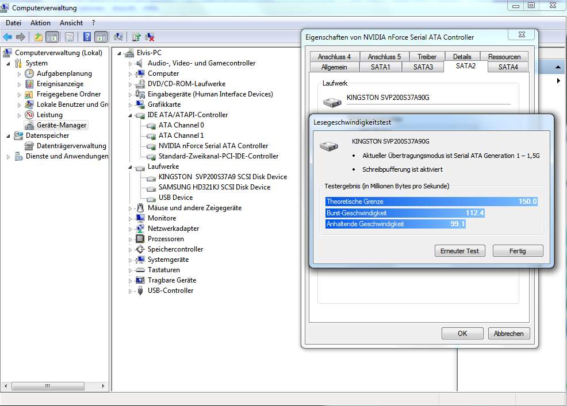Image resolution: width=567 pixels, height=406 pixels.
Task: Expand the Prozessoren category
Action: pos(130,239)
